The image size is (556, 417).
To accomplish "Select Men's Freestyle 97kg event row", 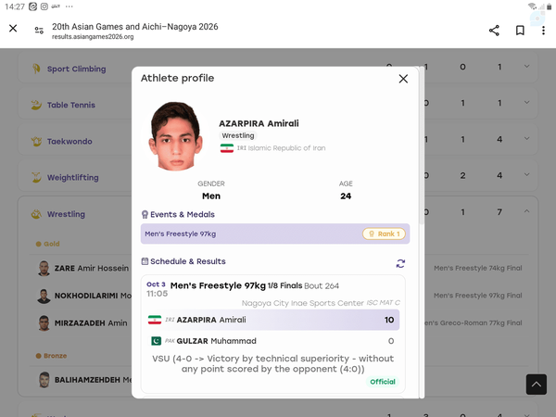I will pos(275,234).
